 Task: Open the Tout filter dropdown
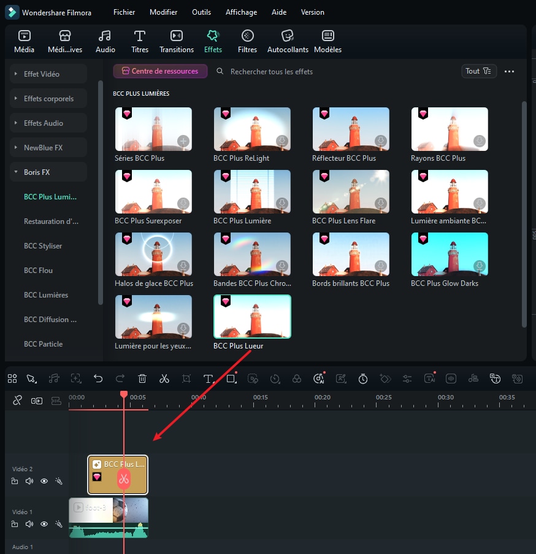(479, 71)
